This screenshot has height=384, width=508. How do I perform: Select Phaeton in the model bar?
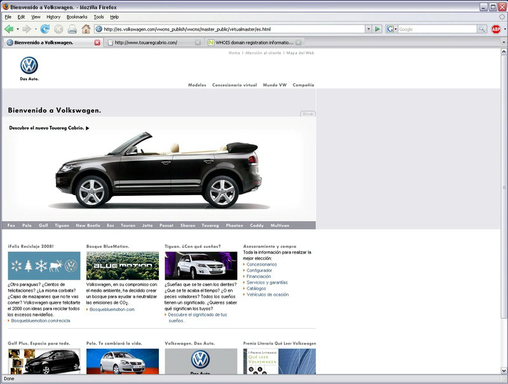point(234,225)
